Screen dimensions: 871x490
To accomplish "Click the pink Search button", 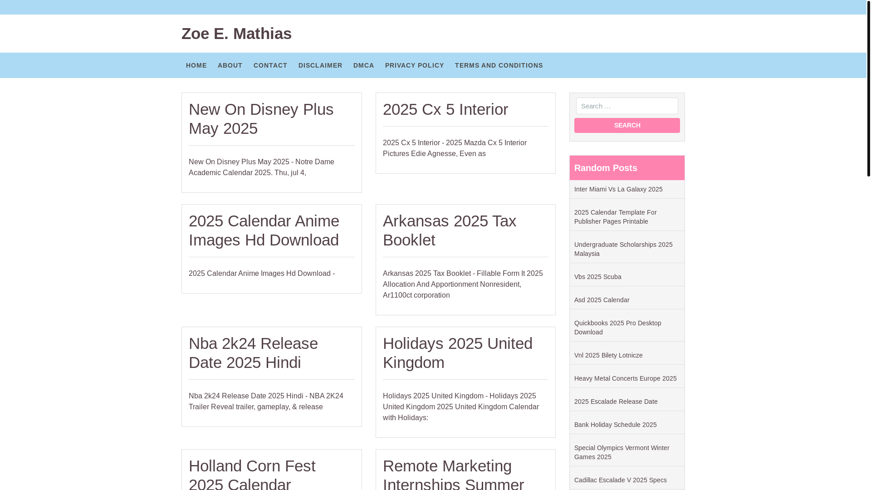I will (627, 125).
